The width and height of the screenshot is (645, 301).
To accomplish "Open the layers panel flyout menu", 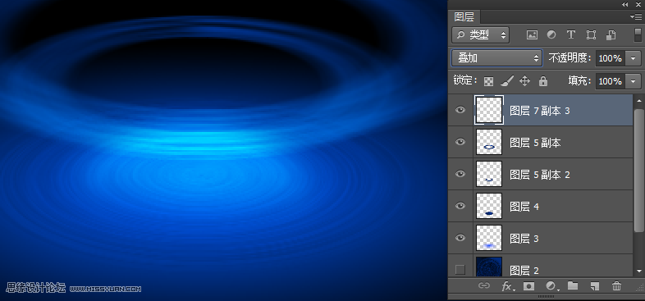I will [x=635, y=17].
